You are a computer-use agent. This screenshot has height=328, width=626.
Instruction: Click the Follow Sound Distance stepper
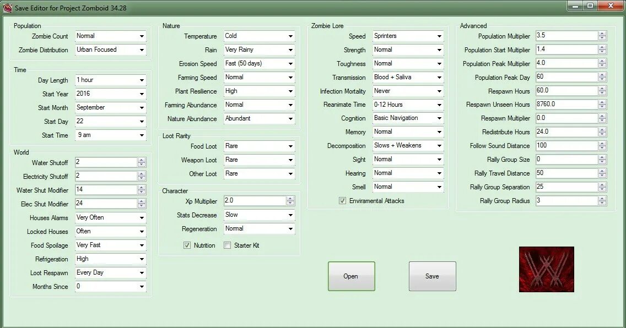(602, 146)
